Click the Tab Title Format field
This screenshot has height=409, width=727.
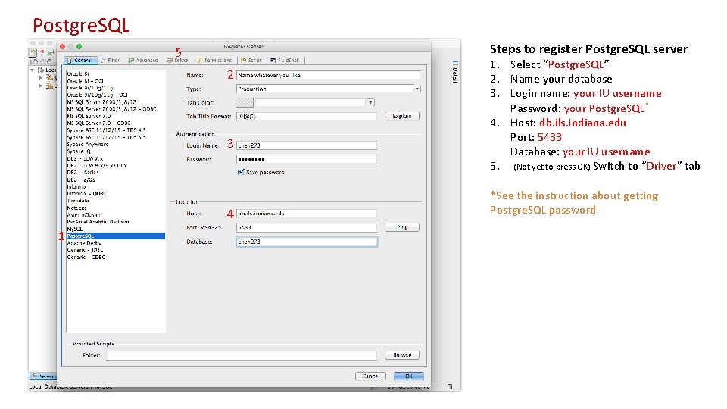pyautogui.click(x=306, y=117)
